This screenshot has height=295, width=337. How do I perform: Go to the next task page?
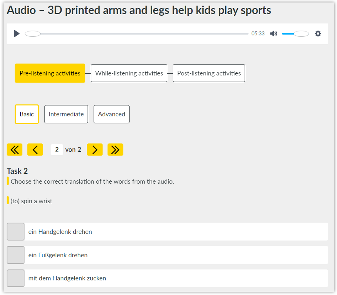pyautogui.click(x=95, y=149)
